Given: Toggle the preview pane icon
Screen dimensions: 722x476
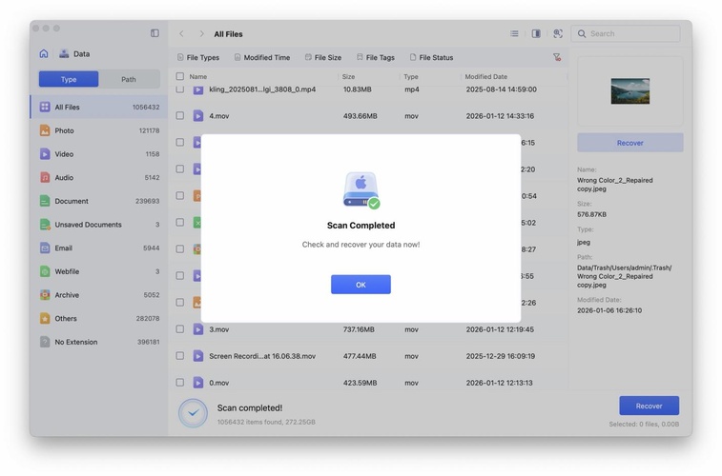Looking at the screenshot, I should click(x=536, y=33).
